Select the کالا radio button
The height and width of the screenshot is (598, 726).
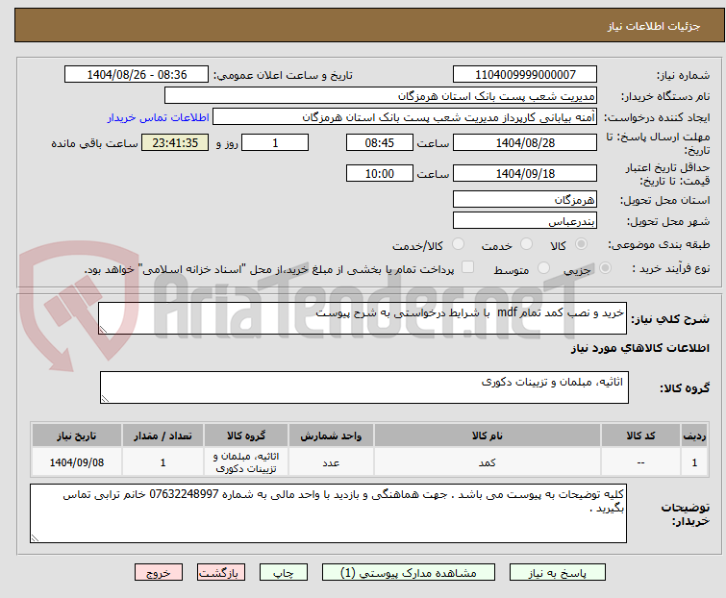point(581,244)
